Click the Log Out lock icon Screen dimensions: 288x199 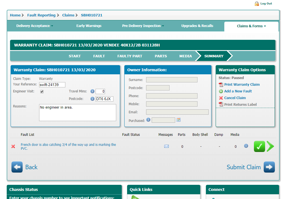point(257,4)
